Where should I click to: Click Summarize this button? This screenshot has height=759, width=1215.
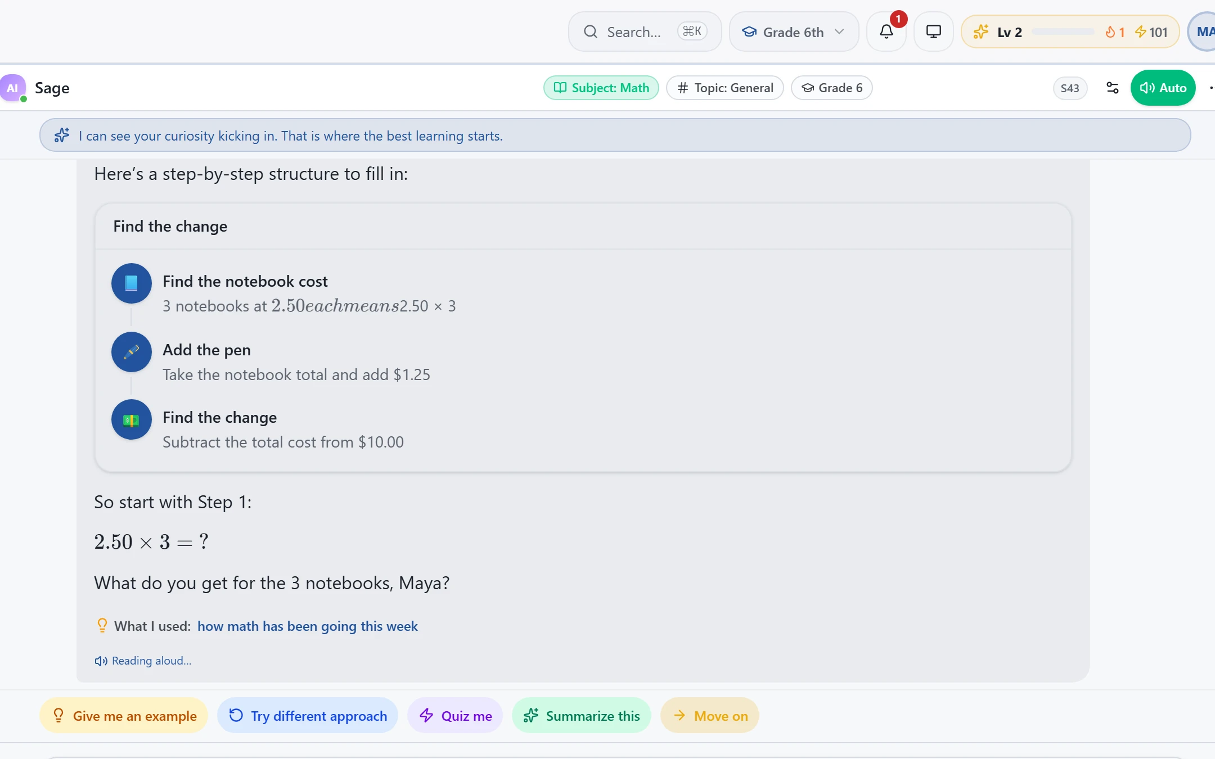(x=581, y=716)
